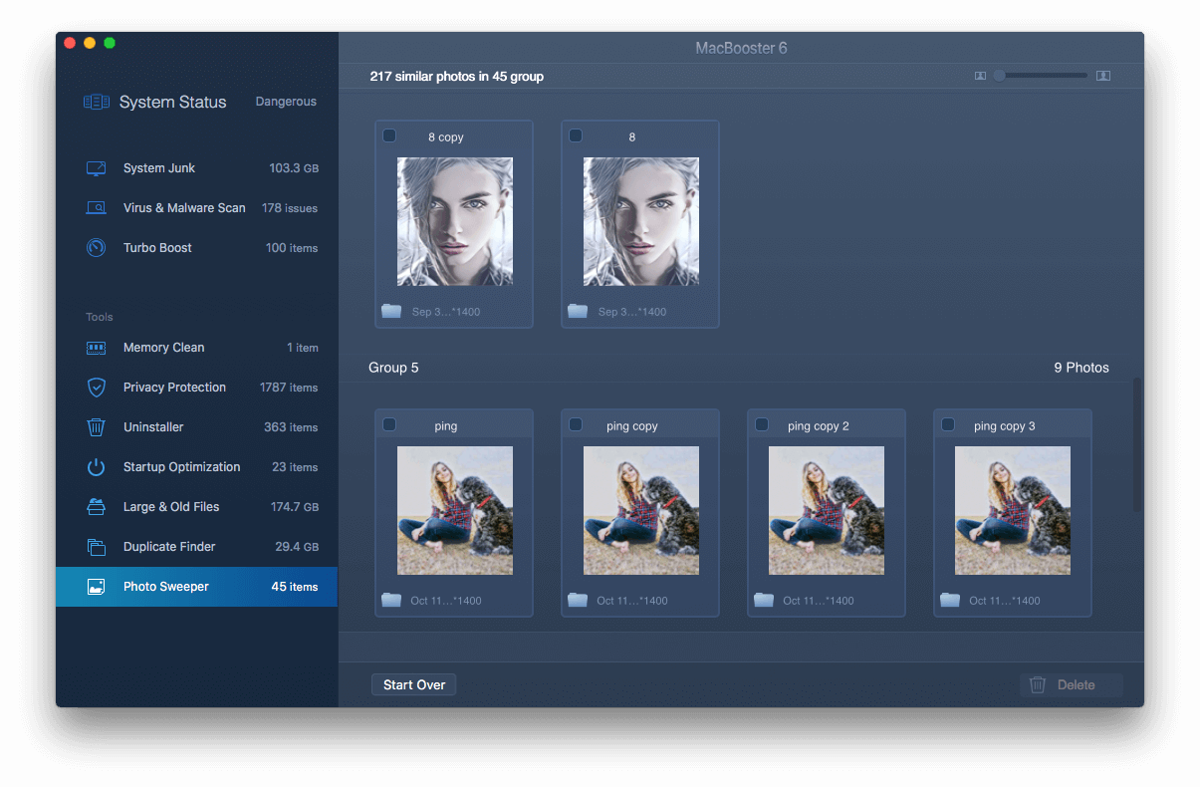Viewport: 1200px width, 787px height.
Task: Switch to Memory Clean tool
Action: tap(163, 348)
